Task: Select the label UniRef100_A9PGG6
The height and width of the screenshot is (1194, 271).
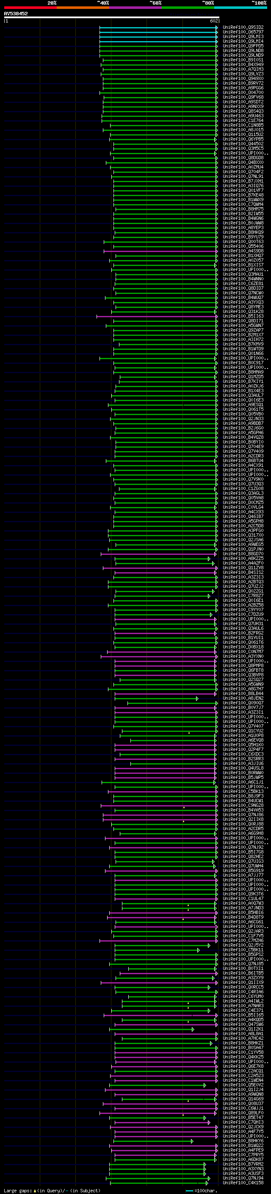Action: 243,88
